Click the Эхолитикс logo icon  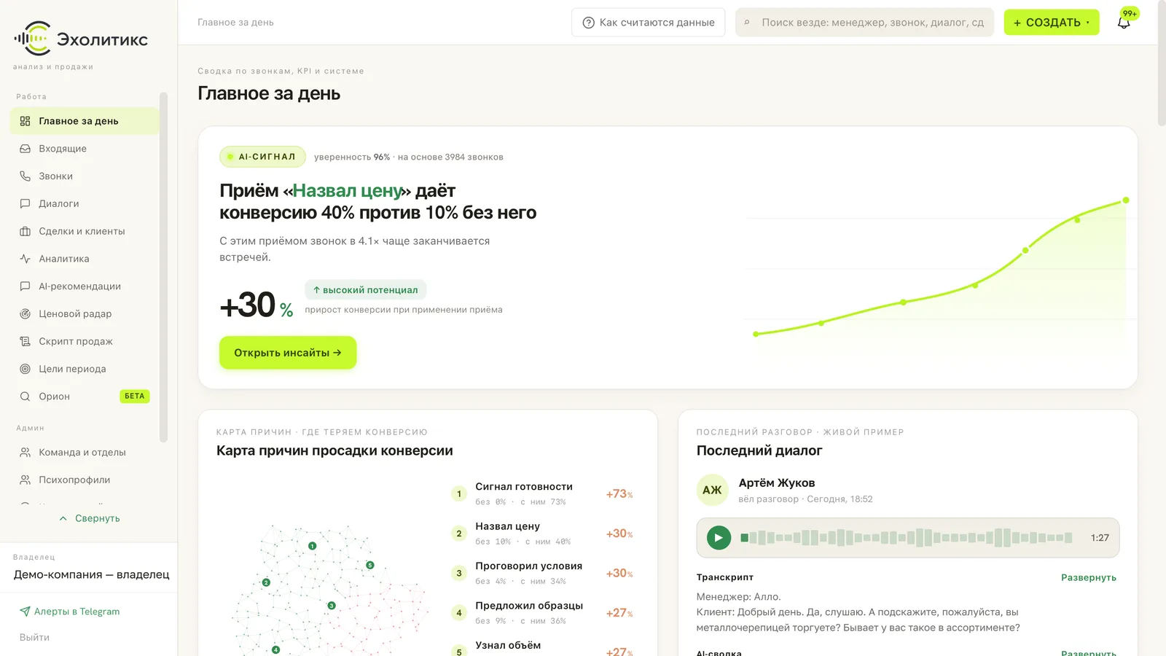pyautogui.click(x=32, y=39)
